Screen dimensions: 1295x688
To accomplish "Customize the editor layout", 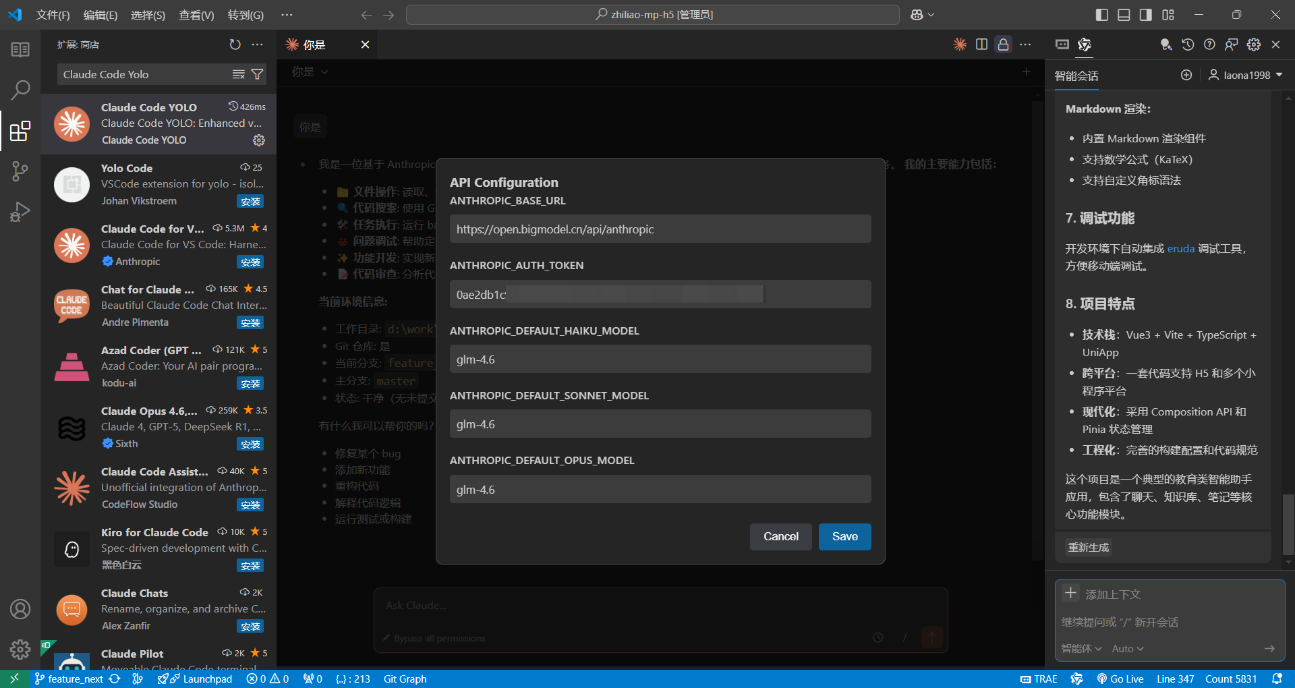I will [x=1168, y=15].
